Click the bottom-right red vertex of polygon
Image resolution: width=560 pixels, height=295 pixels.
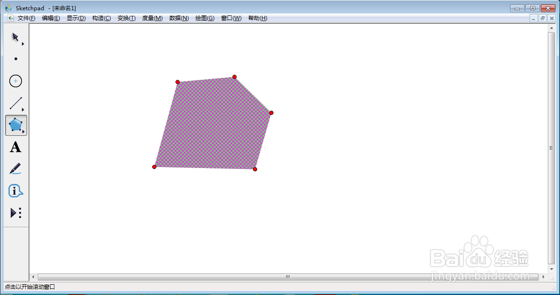255,169
